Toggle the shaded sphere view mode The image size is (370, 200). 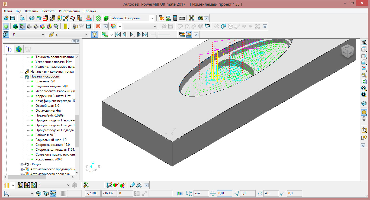(364, 112)
